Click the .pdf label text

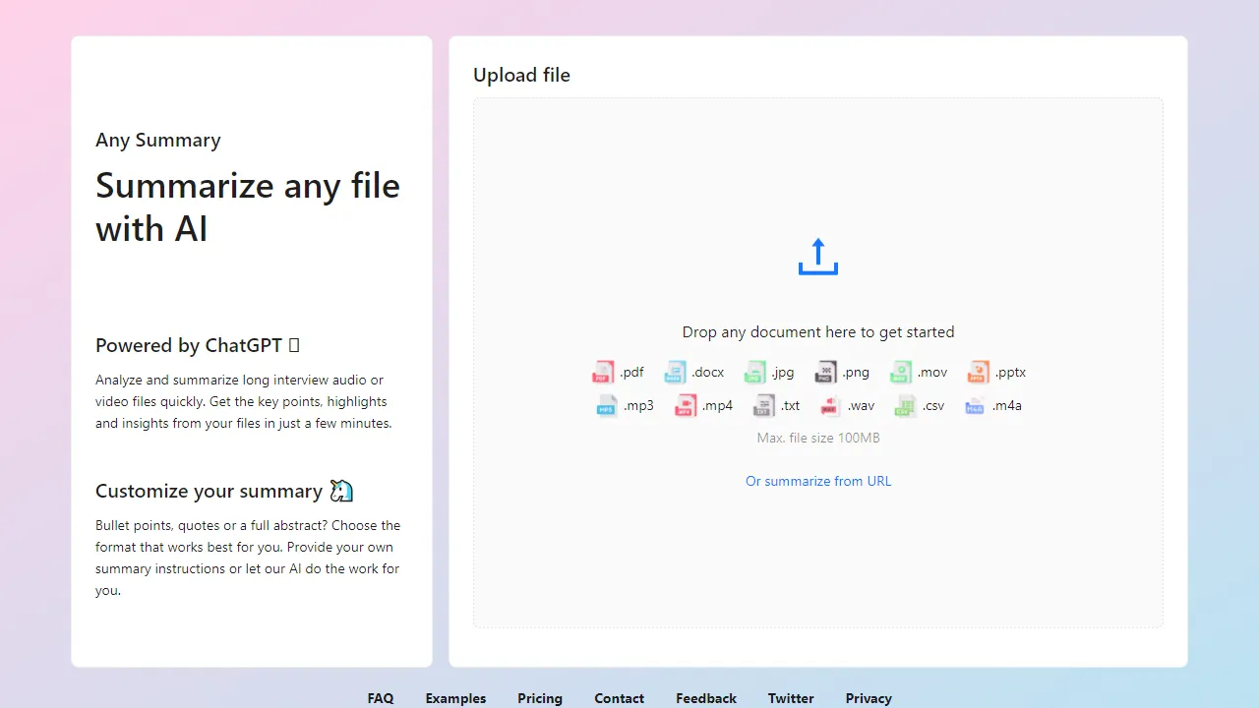[631, 372]
